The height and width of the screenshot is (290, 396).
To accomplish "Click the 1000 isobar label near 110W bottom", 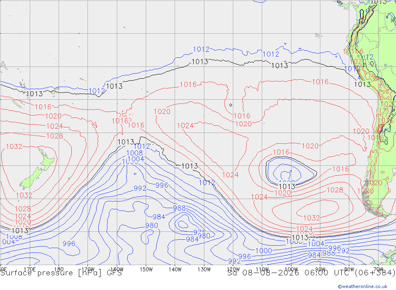I will click(264, 250).
